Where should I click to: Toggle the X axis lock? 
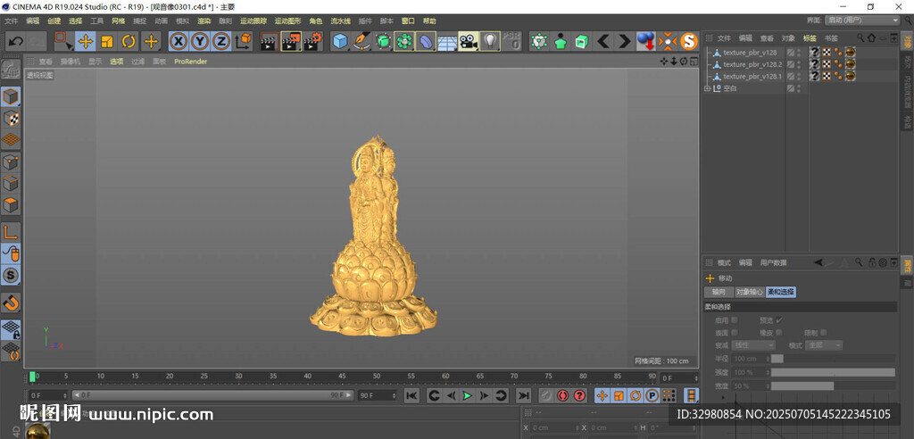click(x=179, y=41)
